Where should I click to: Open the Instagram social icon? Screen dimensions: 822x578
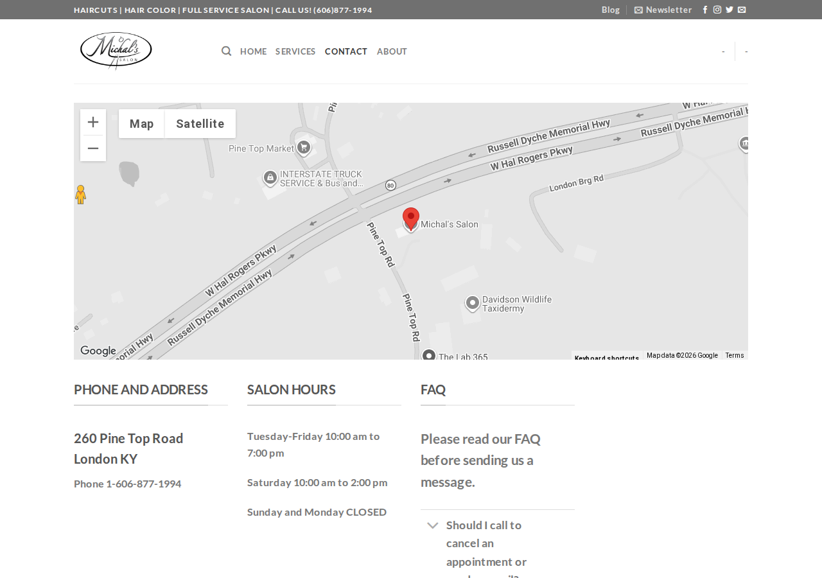tap(717, 10)
